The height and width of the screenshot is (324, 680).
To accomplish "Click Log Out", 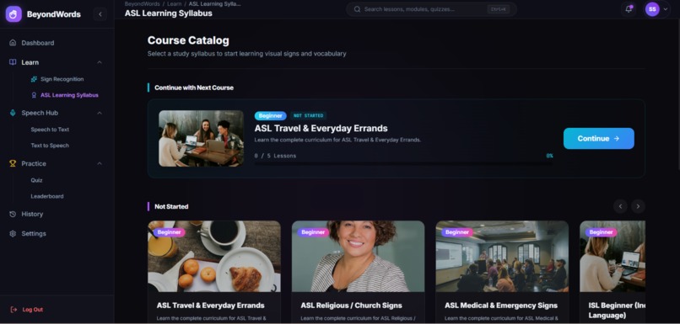I will [33, 310].
